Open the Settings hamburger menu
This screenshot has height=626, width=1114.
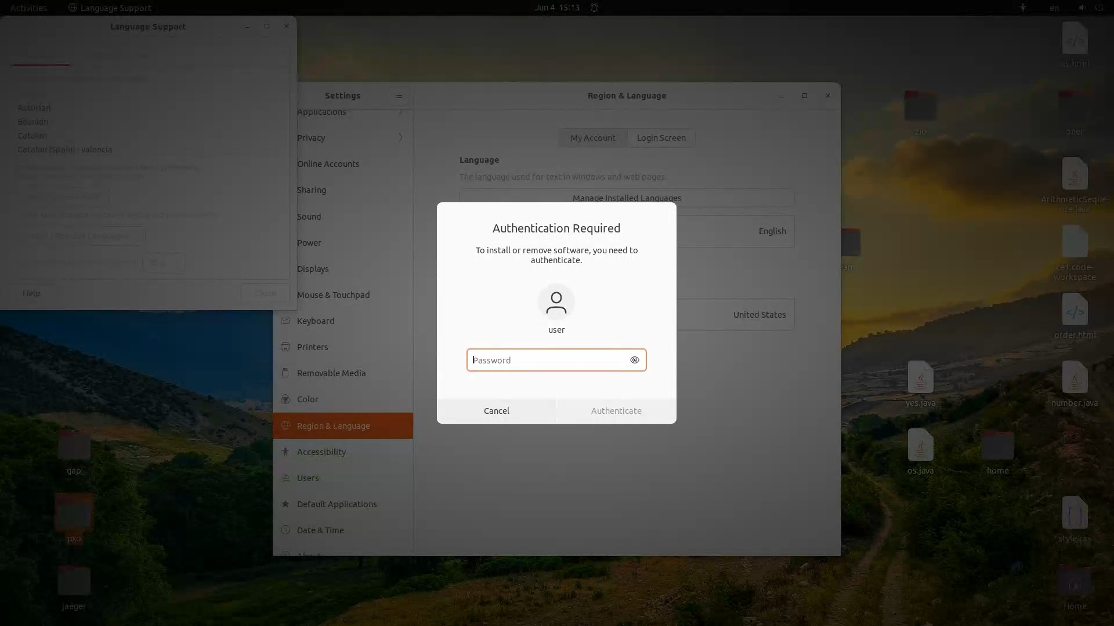tap(399, 96)
